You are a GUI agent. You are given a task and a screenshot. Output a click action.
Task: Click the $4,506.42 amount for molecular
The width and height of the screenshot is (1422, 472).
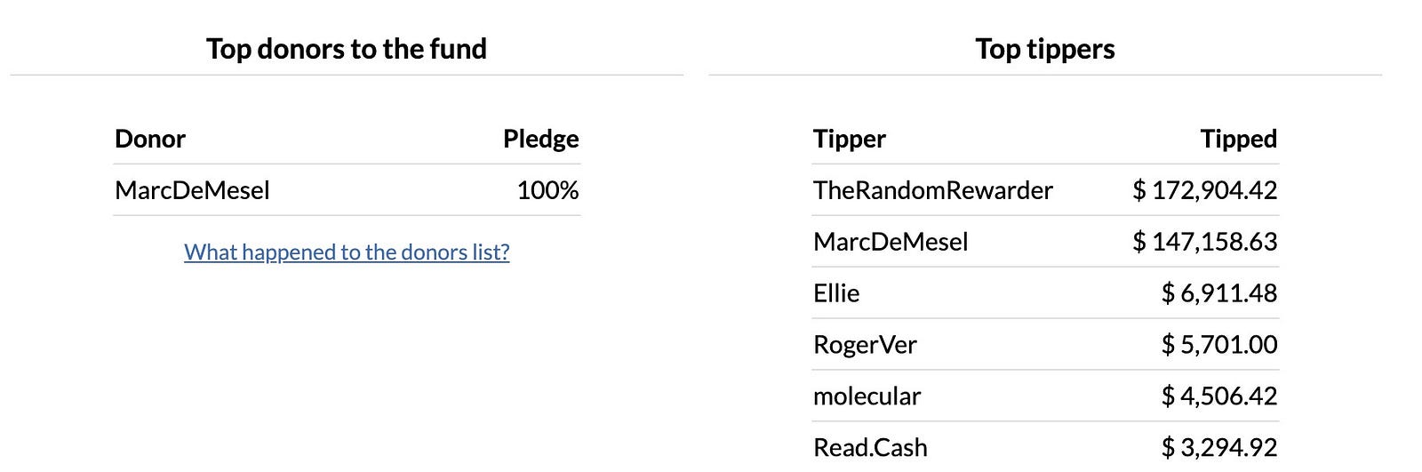pyautogui.click(x=1219, y=396)
